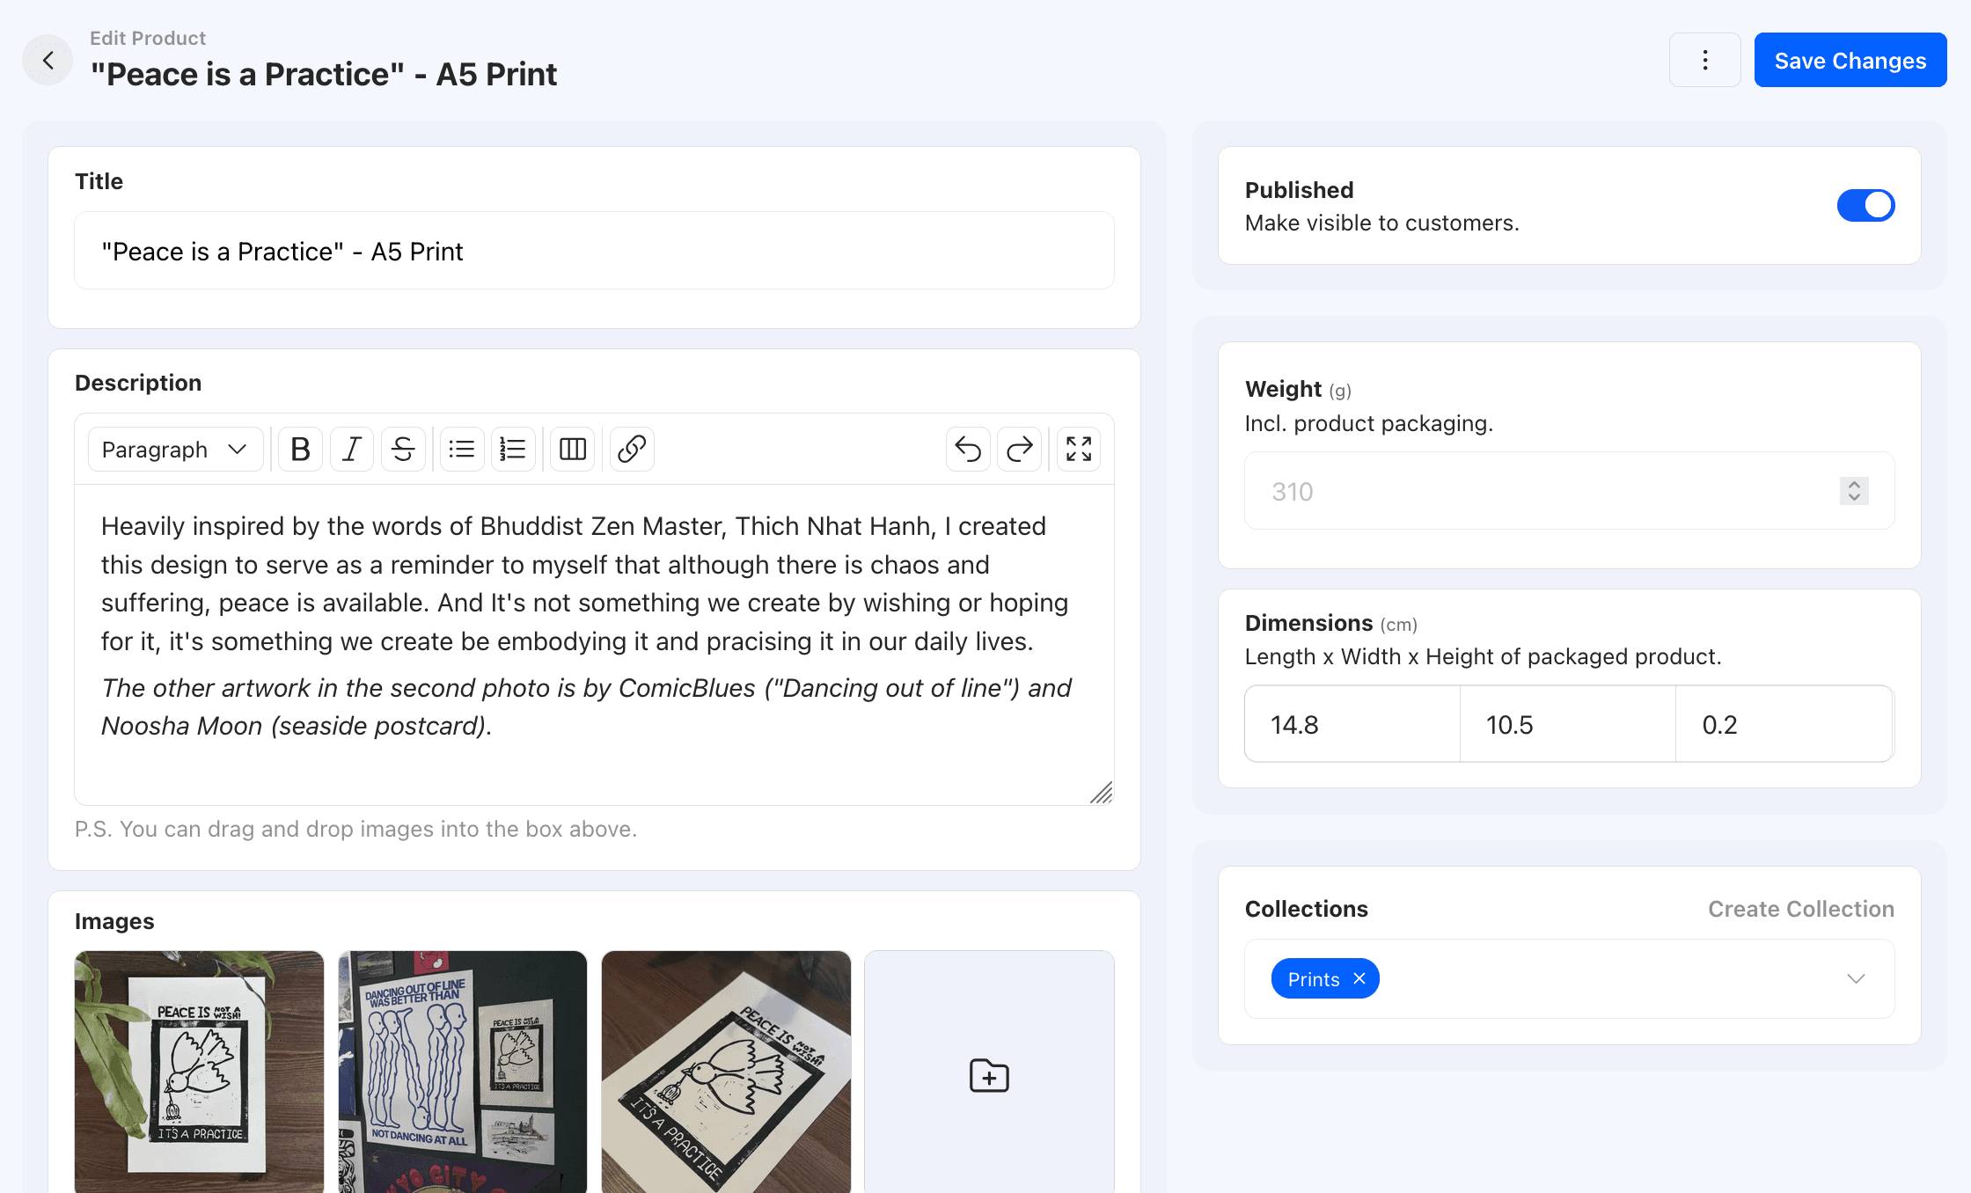Open the three-dot more options menu
Viewport: 1971px width, 1193px height.
(x=1704, y=60)
